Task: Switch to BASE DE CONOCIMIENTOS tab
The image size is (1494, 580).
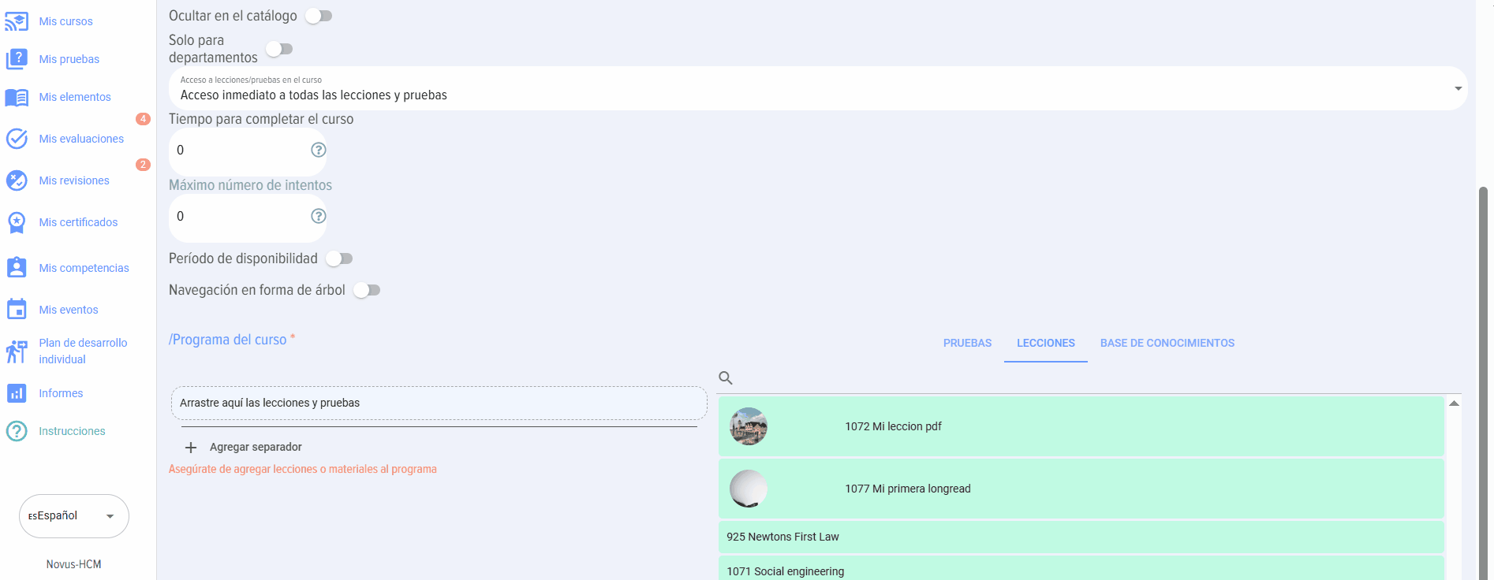Action: (x=1167, y=343)
